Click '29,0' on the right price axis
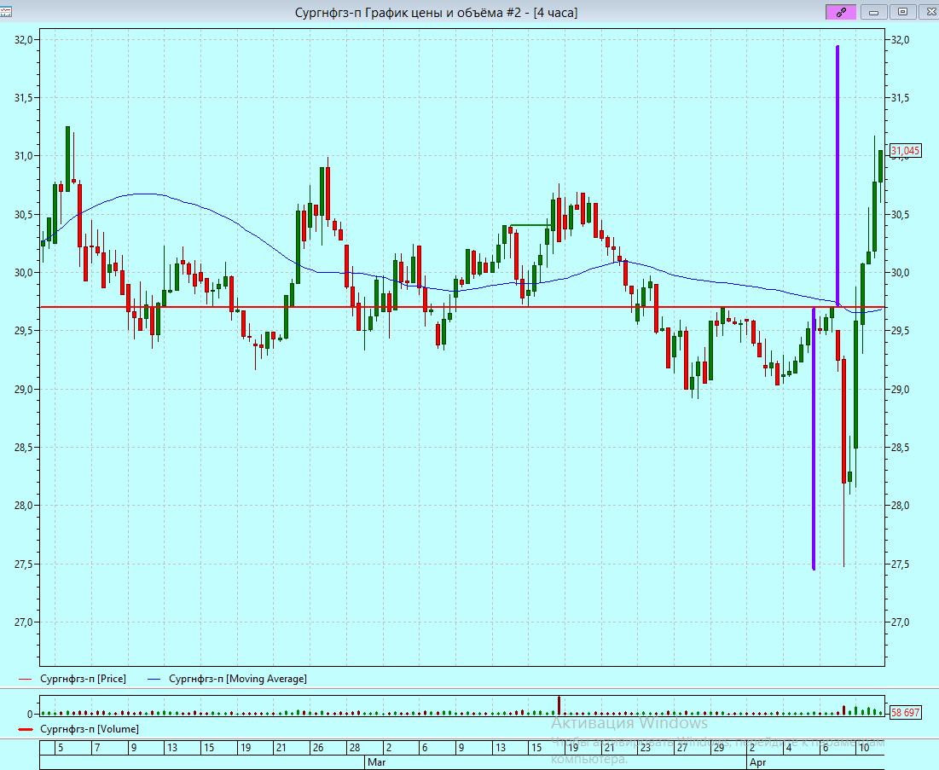The height and width of the screenshot is (770, 939). (900, 389)
